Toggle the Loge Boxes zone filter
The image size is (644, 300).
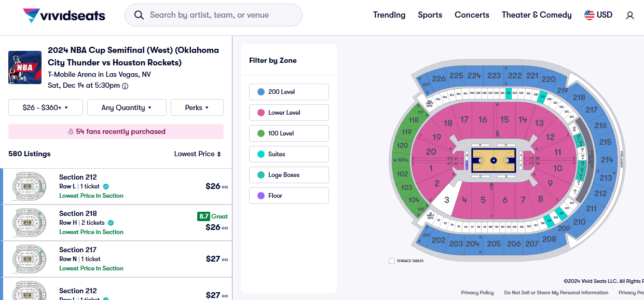tap(289, 175)
